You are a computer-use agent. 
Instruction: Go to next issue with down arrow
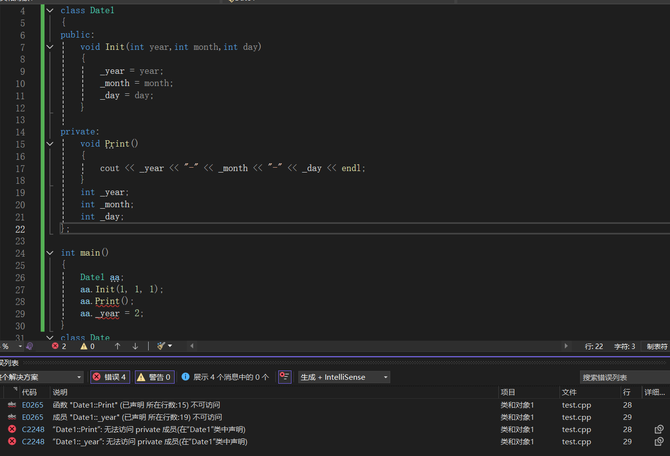point(135,346)
